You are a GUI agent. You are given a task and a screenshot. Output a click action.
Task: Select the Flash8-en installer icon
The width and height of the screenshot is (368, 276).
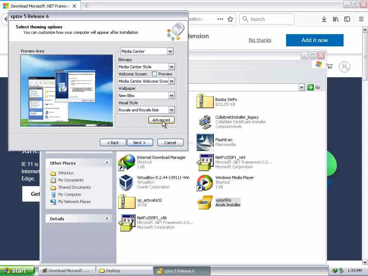coord(205,142)
